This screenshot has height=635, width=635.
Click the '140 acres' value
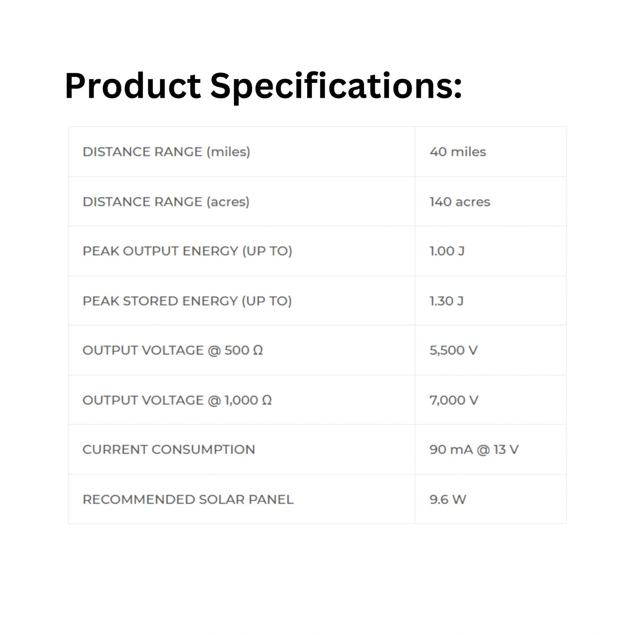460,202
